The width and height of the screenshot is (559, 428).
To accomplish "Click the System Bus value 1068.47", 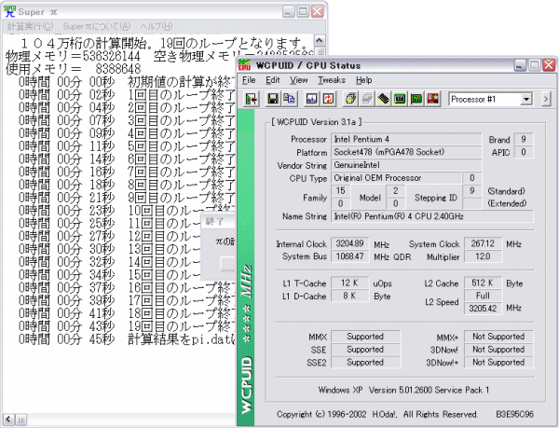I will pyautogui.click(x=349, y=256).
